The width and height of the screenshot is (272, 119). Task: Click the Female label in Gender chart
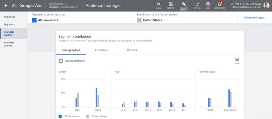pyautogui.click(x=97, y=110)
